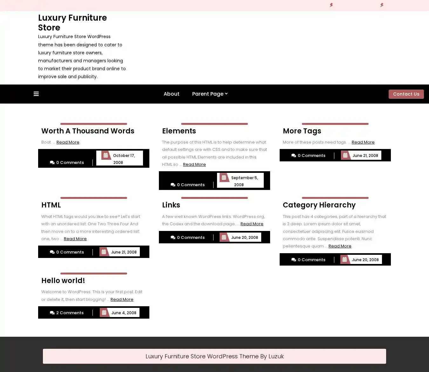This screenshot has height=372, width=429.
Task: Click 0 Comments on HTML post
Action: click(70, 252)
